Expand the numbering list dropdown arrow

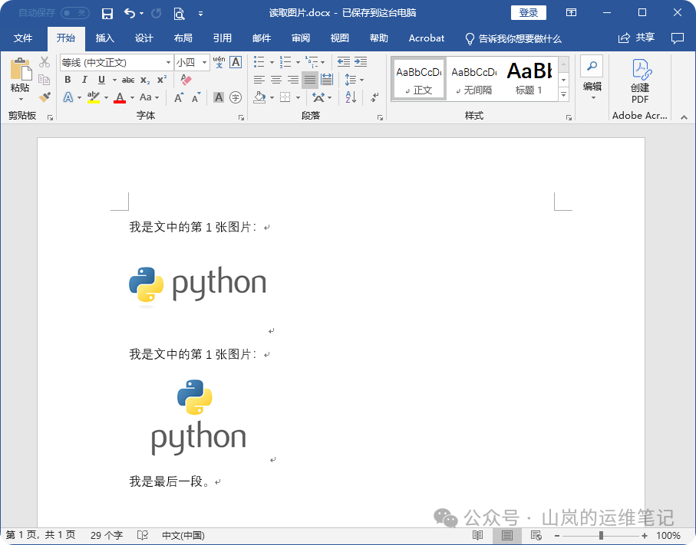point(298,63)
